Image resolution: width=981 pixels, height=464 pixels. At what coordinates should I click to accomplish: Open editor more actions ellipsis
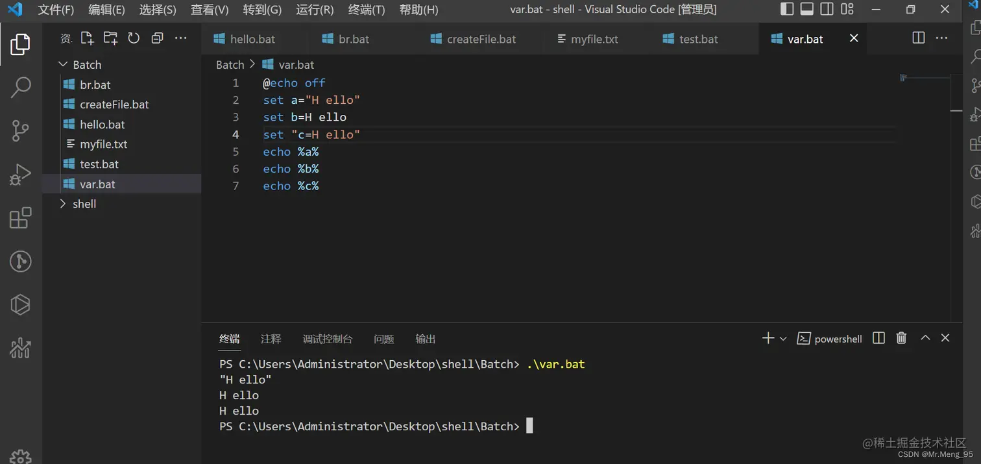point(942,38)
